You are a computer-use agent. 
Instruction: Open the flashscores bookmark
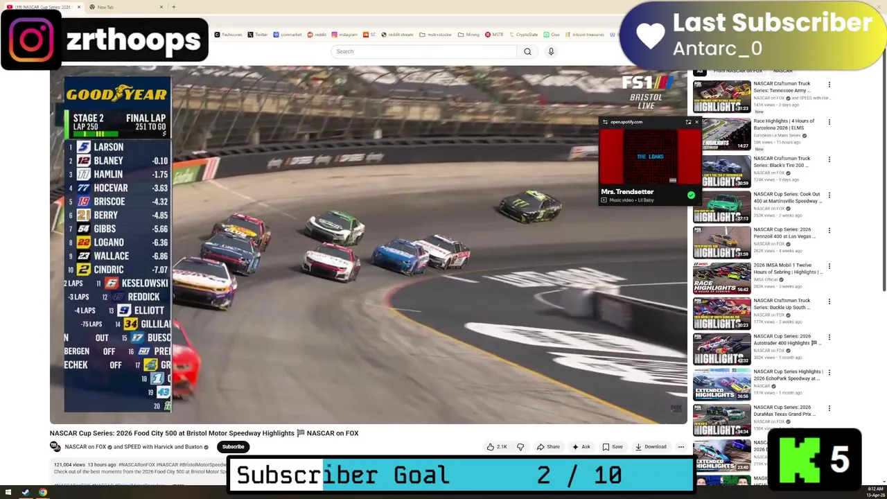[x=229, y=35]
